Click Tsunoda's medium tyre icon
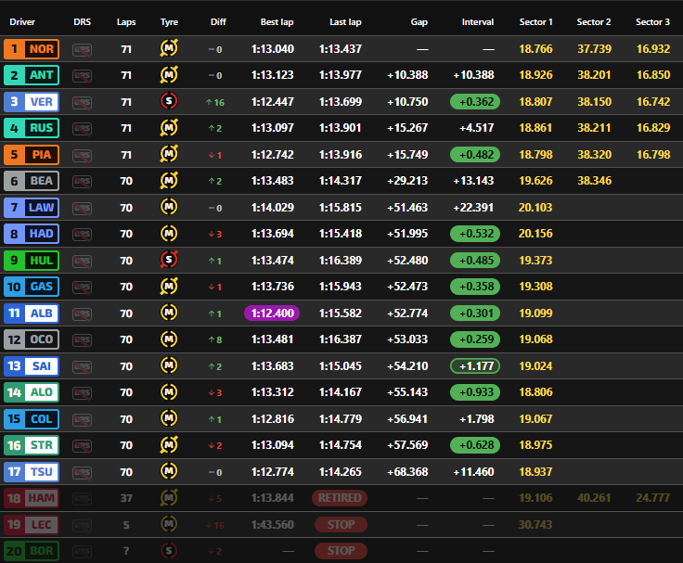Viewport: 683px width, 563px height. 169,472
